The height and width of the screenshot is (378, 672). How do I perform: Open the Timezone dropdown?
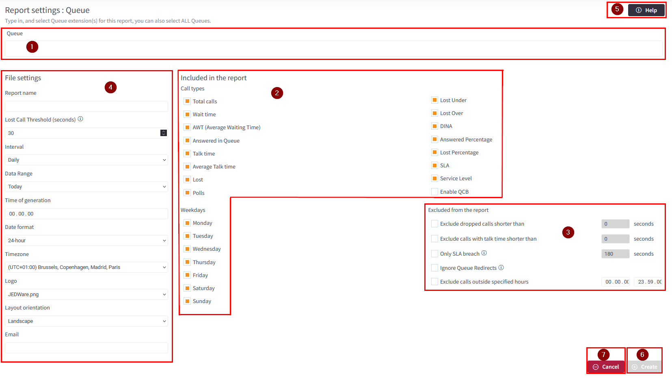(x=86, y=267)
